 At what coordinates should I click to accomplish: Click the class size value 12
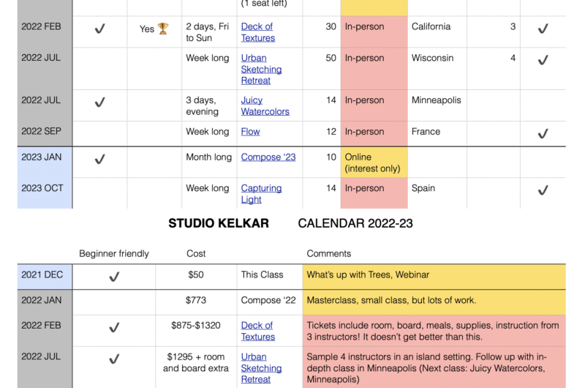[331, 132]
